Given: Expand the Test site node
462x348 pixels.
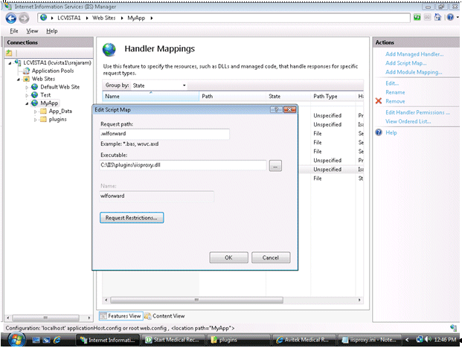Looking at the screenshot, I should [27, 95].
